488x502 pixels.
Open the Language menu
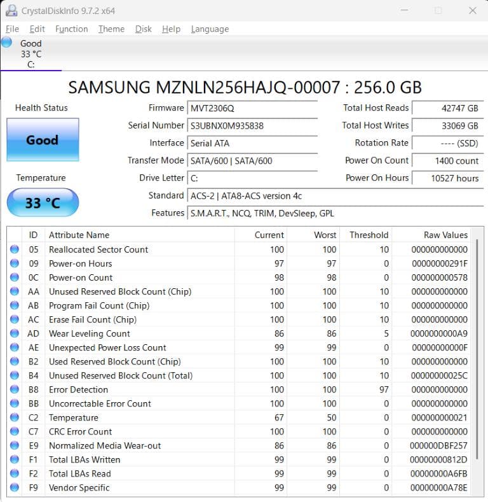coord(210,29)
